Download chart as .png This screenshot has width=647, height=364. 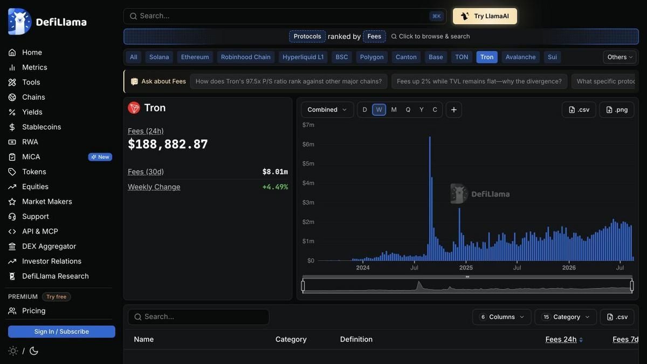click(x=617, y=110)
